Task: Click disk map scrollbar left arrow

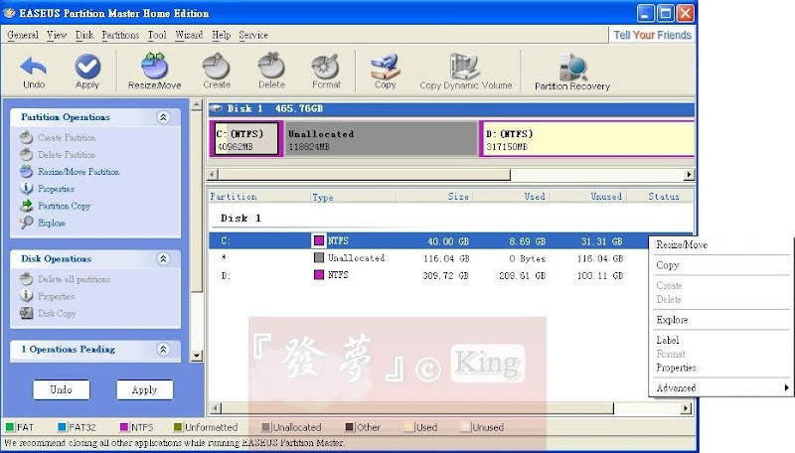Action: click(213, 174)
